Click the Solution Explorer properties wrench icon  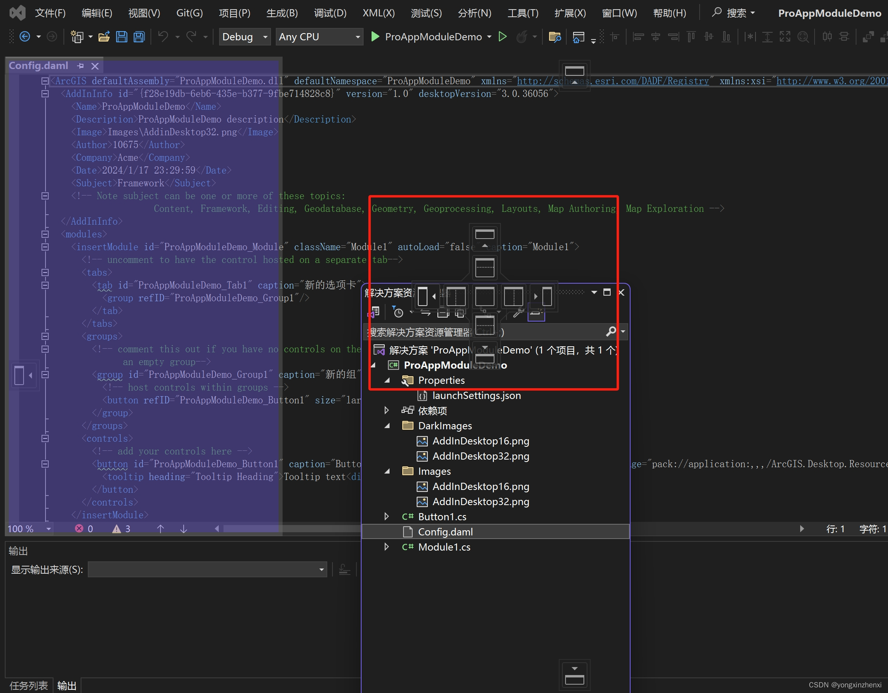pos(518,312)
